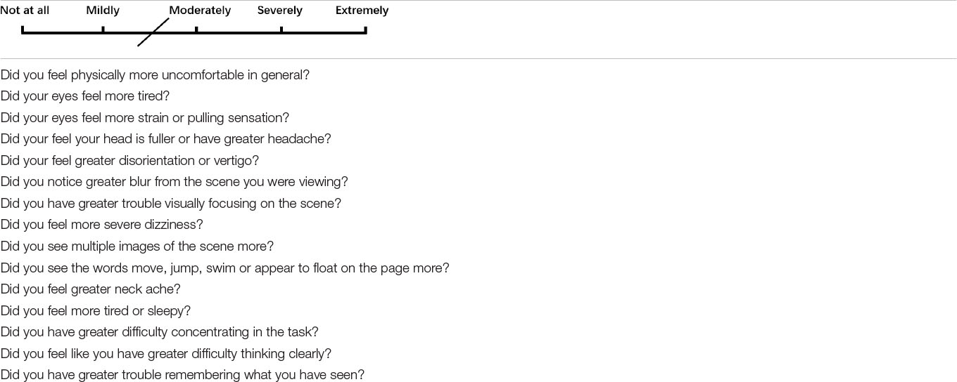The image size is (957, 382).
Task: Select the eye strain or pulling sensation question
Action: click(145, 118)
